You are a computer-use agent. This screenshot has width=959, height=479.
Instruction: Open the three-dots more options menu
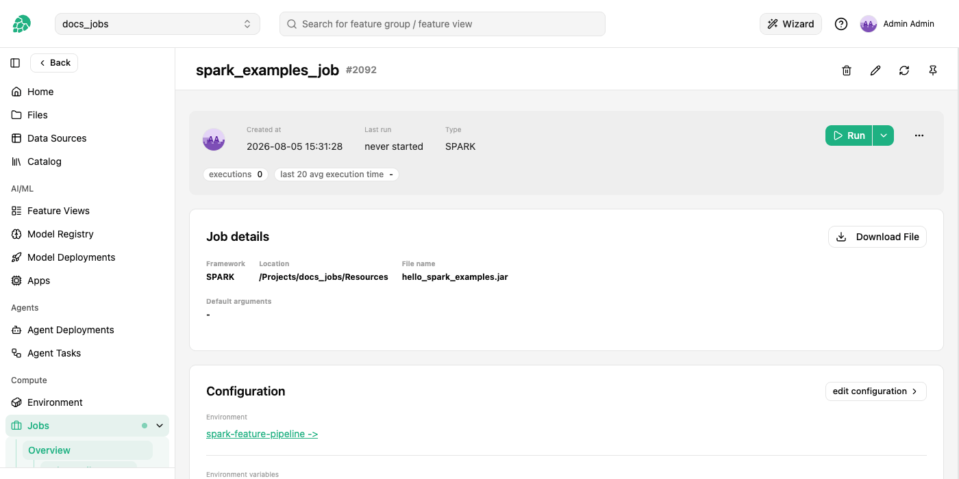919,135
